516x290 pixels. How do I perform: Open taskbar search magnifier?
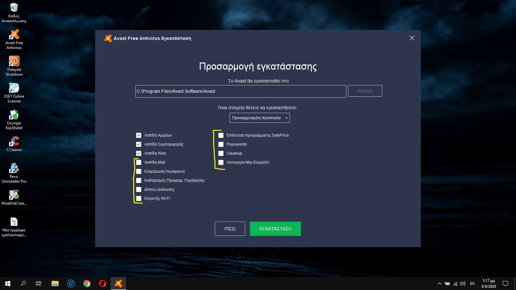(x=23, y=284)
